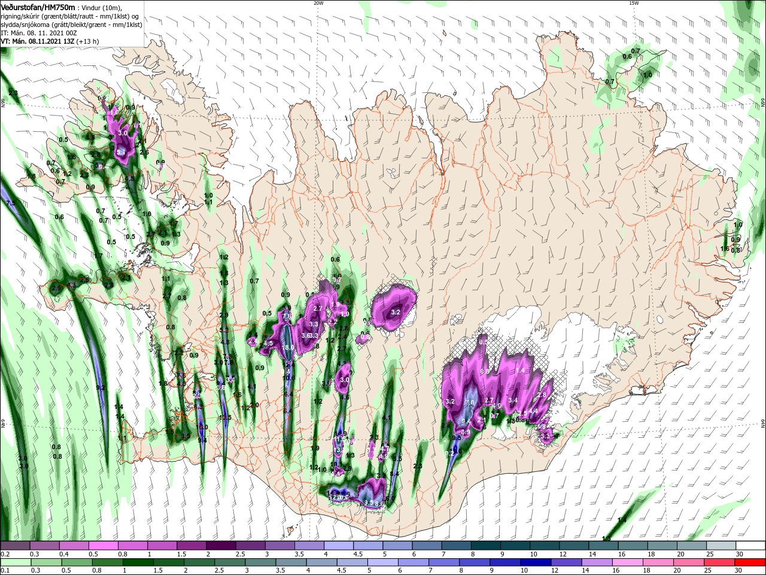Click the medium green 0.5 swatch in lower legend
The width and height of the screenshot is (766, 575).
[x=77, y=562]
